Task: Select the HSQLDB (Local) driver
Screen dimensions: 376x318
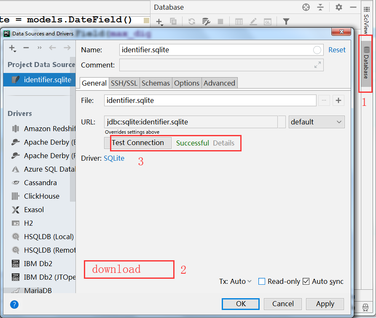Action: 40,237
